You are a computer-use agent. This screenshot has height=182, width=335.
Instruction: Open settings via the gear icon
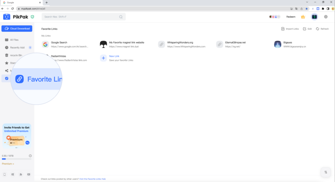click(326, 17)
